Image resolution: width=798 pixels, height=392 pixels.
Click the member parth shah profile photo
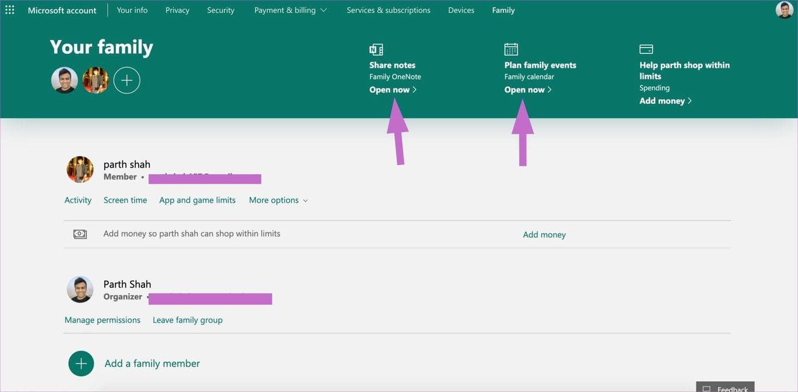coord(80,170)
